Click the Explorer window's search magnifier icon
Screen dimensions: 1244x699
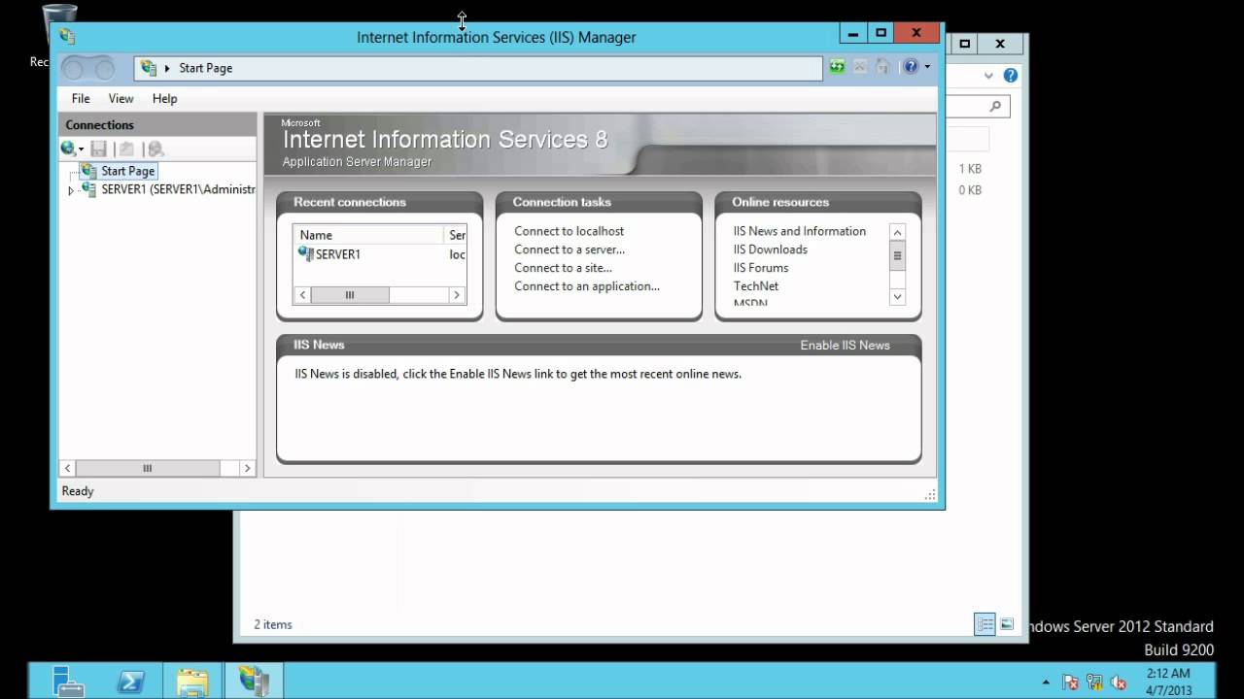[995, 106]
